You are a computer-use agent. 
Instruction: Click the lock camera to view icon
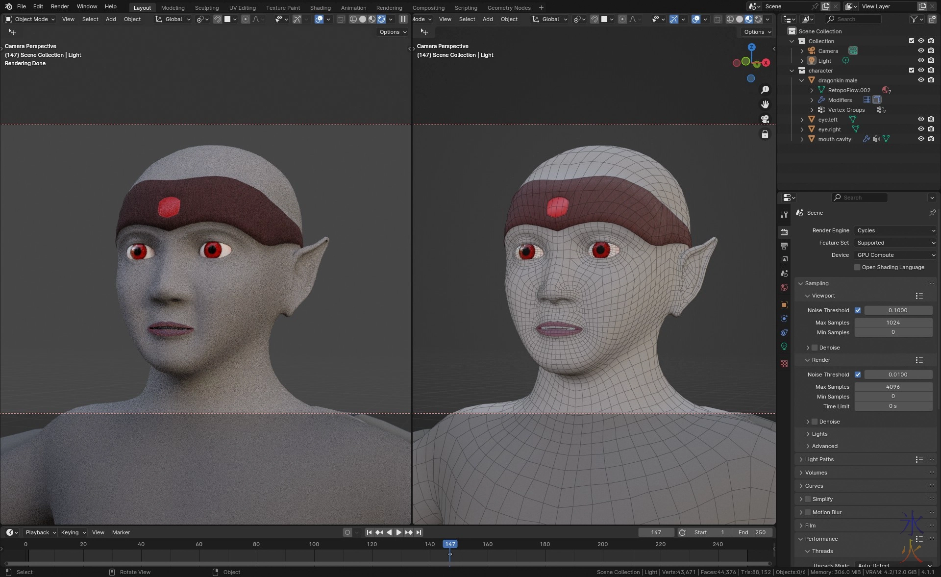pos(765,134)
